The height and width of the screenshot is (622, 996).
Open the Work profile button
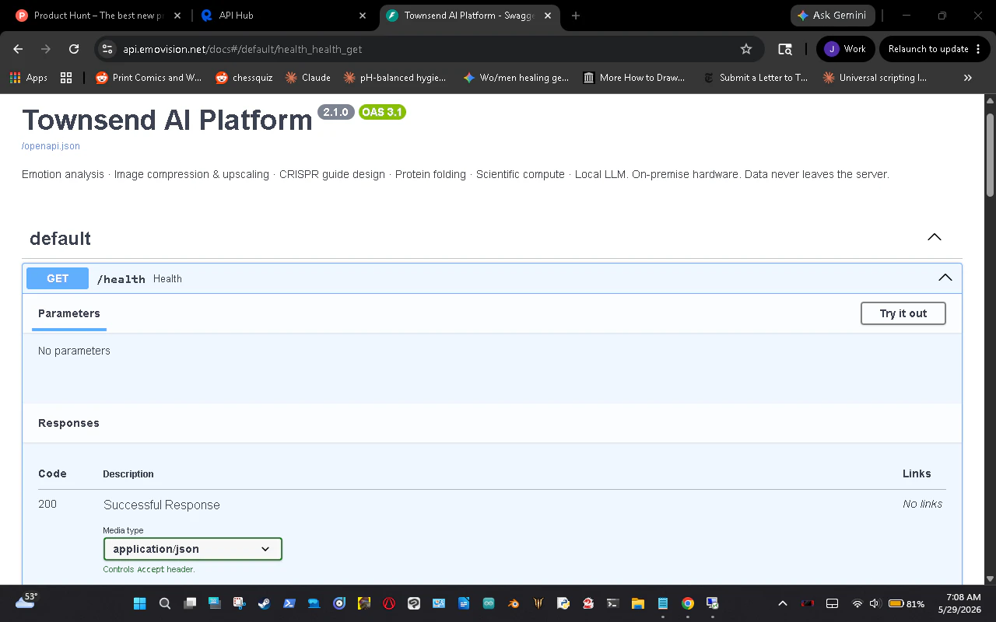point(846,49)
